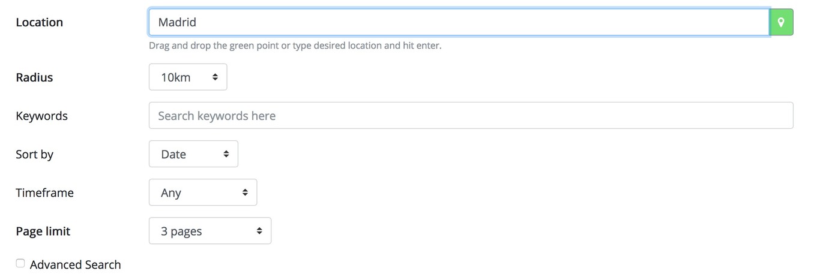Click the Sort by label

34,154
